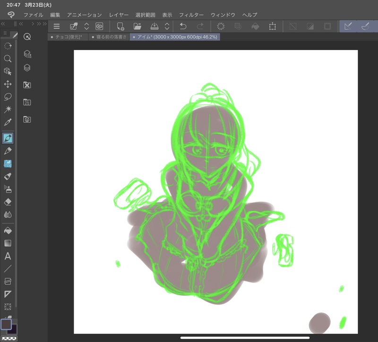
Task: Open the Quick Access magnifier palette icon
Action: pos(27,37)
